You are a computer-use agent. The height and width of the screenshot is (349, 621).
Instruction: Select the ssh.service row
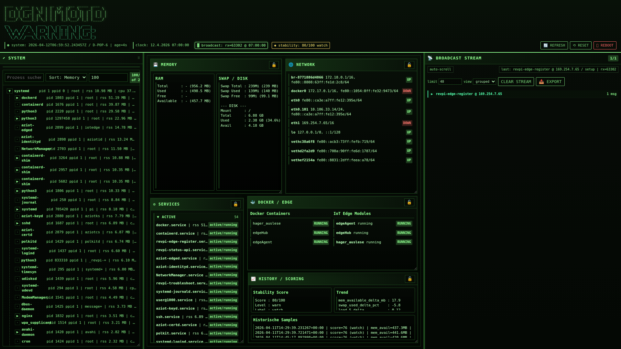(x=197, y=317)
